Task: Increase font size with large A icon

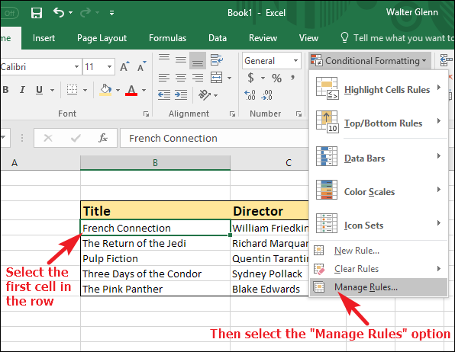Action: 124,66
